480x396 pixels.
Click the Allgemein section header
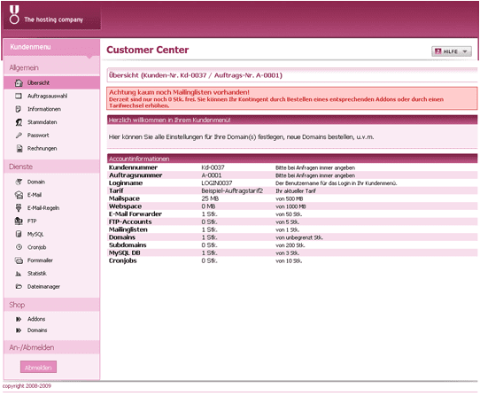click(x=51, y=67)
